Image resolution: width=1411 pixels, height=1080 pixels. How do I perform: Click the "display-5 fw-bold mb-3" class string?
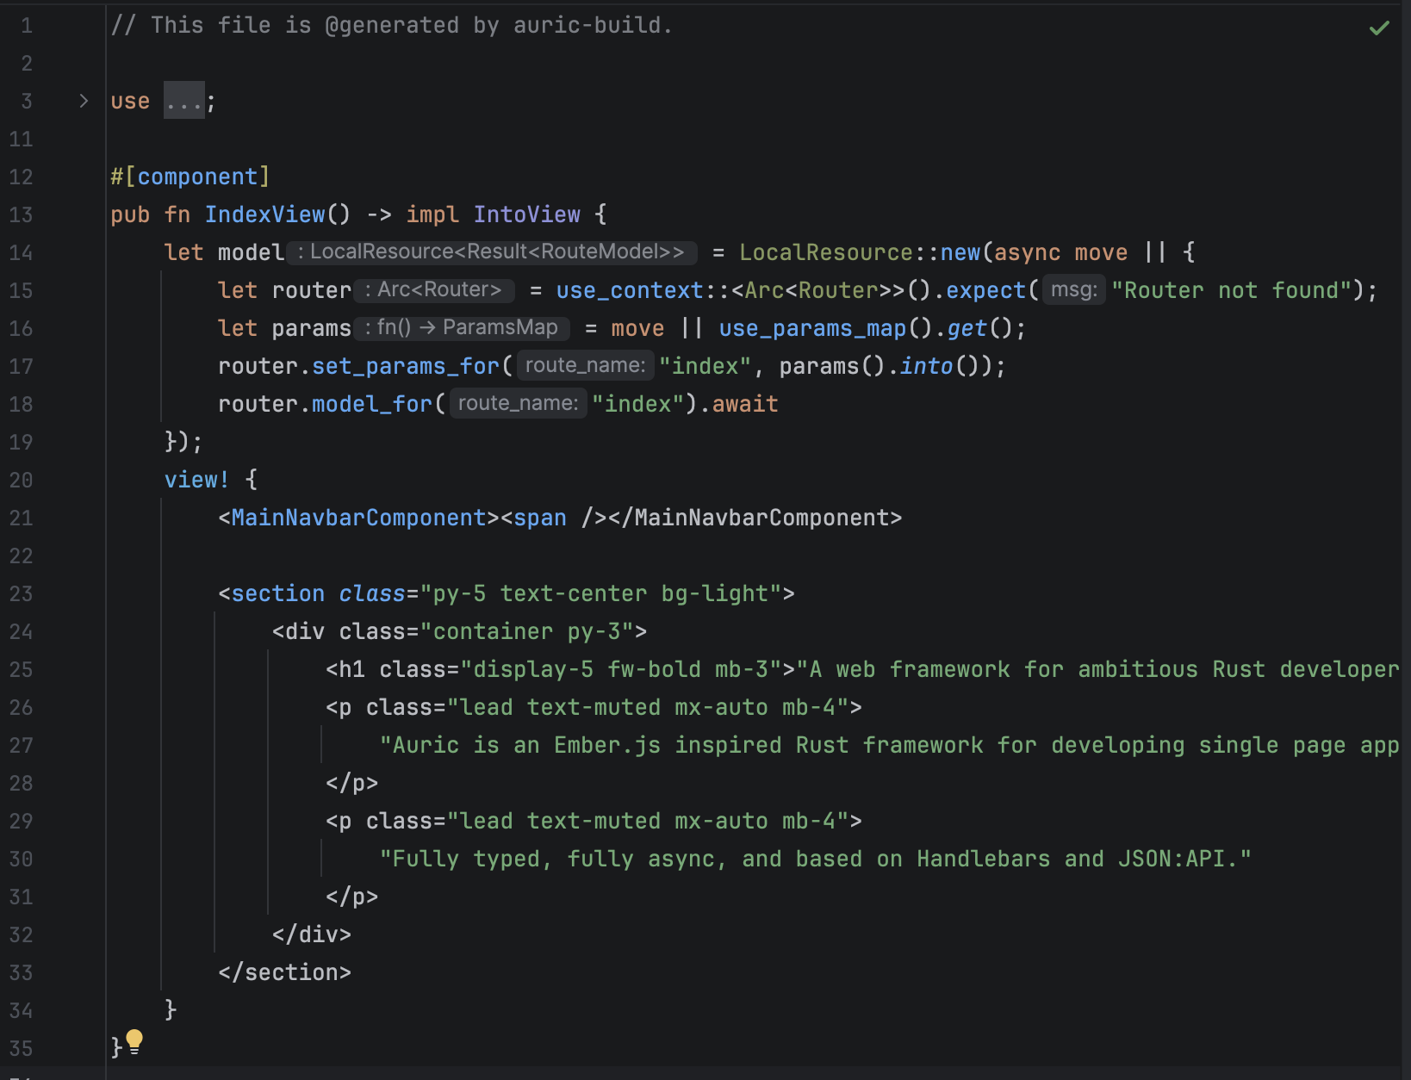[x=621, y=669]
